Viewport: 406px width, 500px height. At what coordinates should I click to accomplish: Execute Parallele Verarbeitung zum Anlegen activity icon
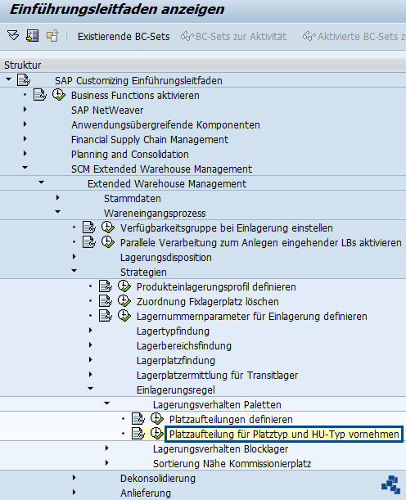pyautogui.click(x=108, y=242)
